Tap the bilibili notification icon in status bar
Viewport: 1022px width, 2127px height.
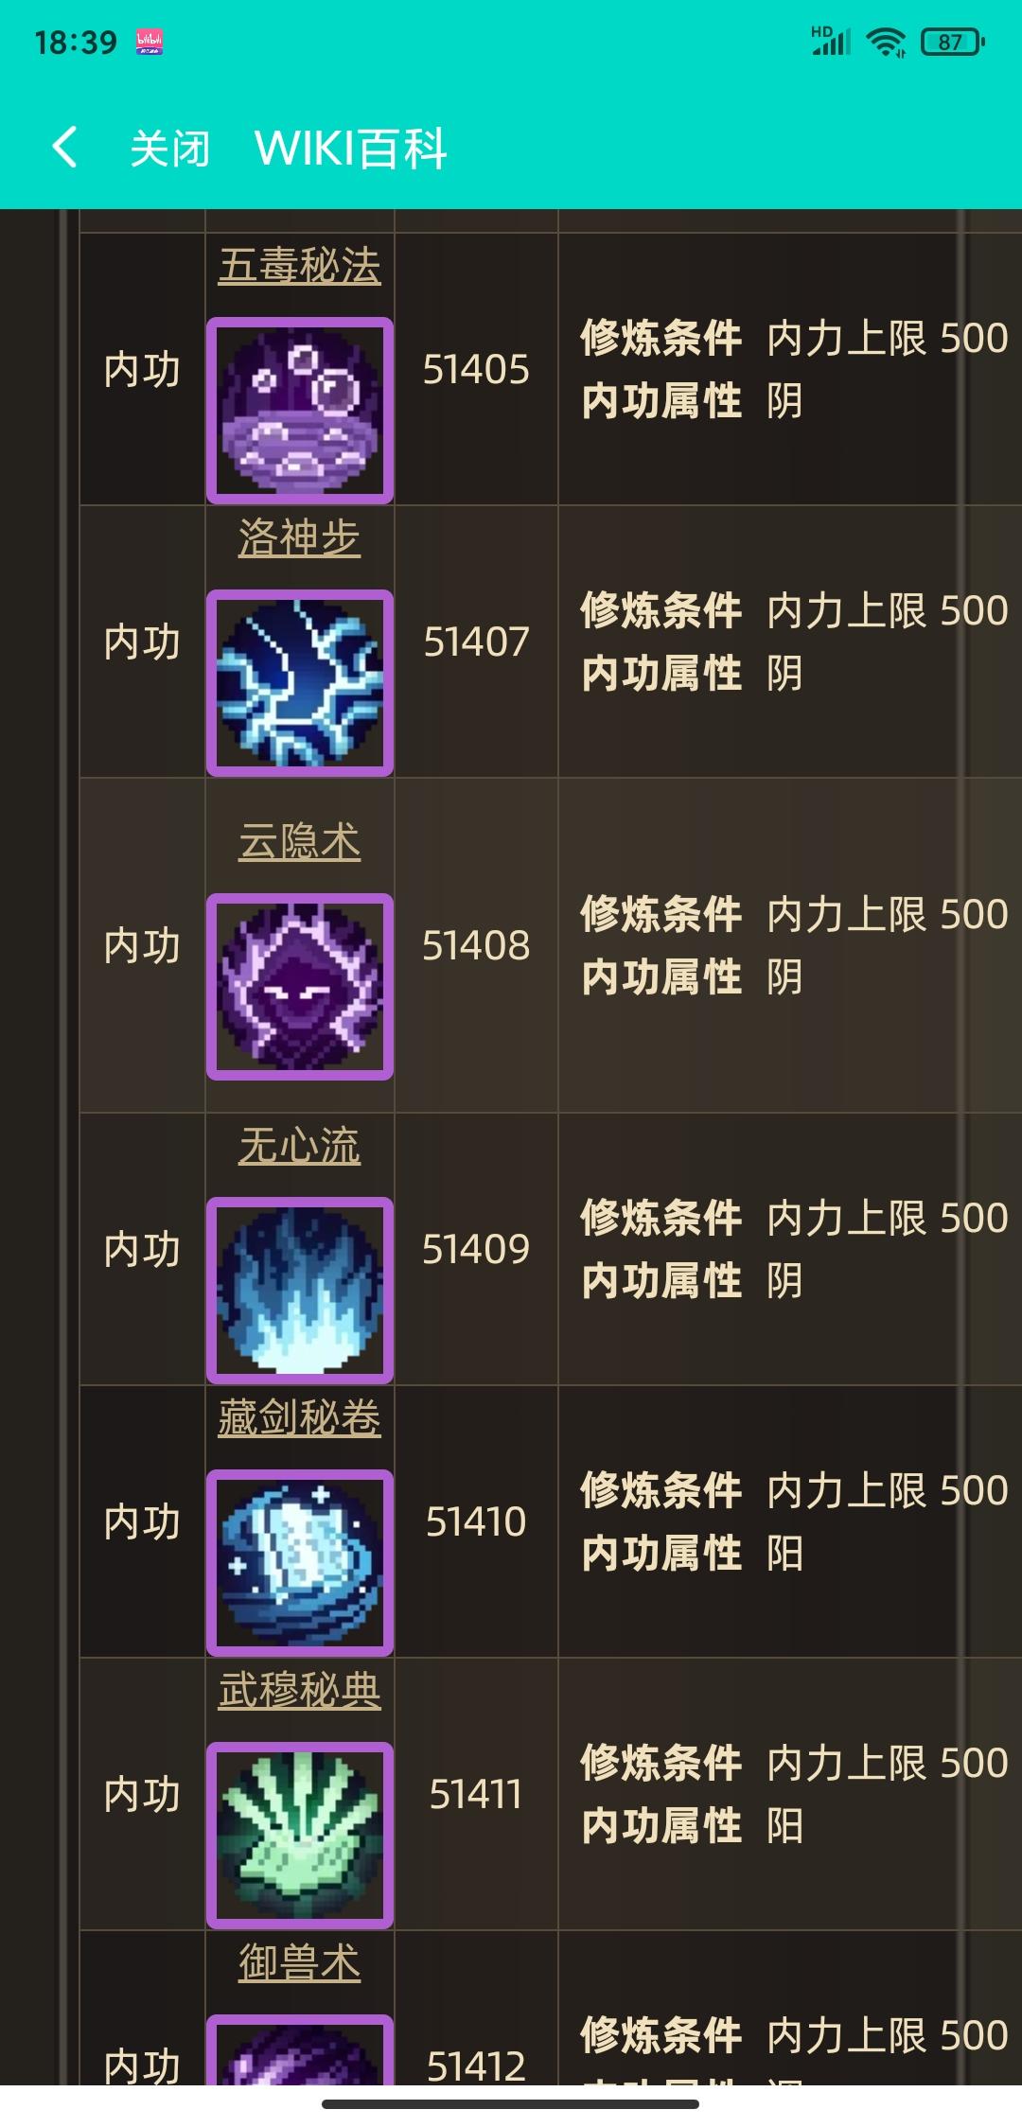pos(150,42)
